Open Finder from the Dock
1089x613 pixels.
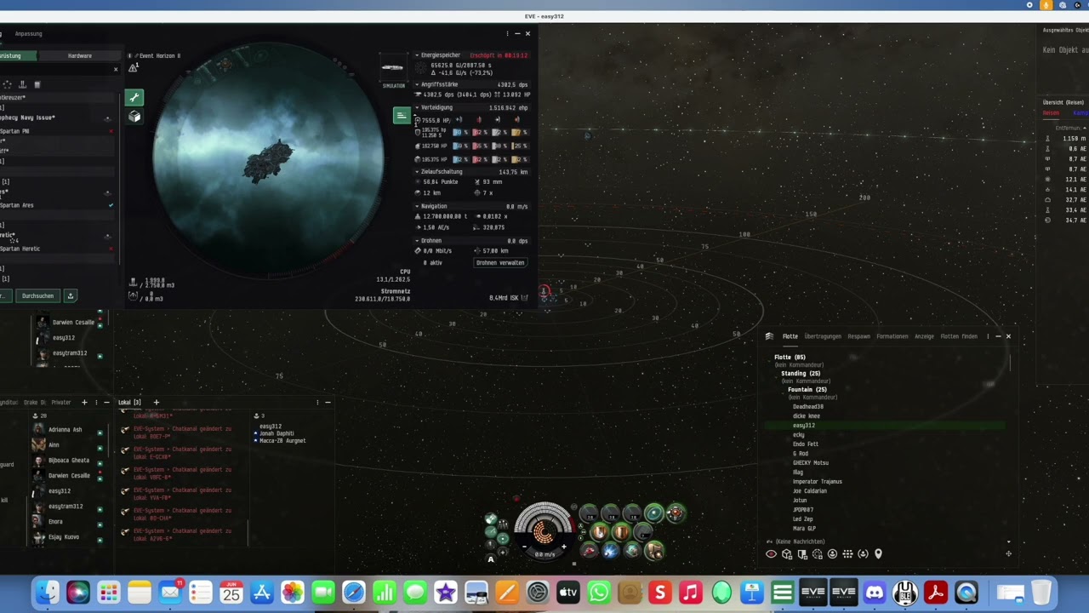pyautogui.click(x=47, y=592)
